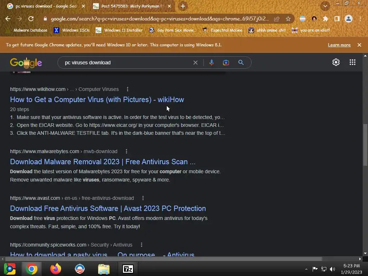Open network status tray icon

point(324,269)
